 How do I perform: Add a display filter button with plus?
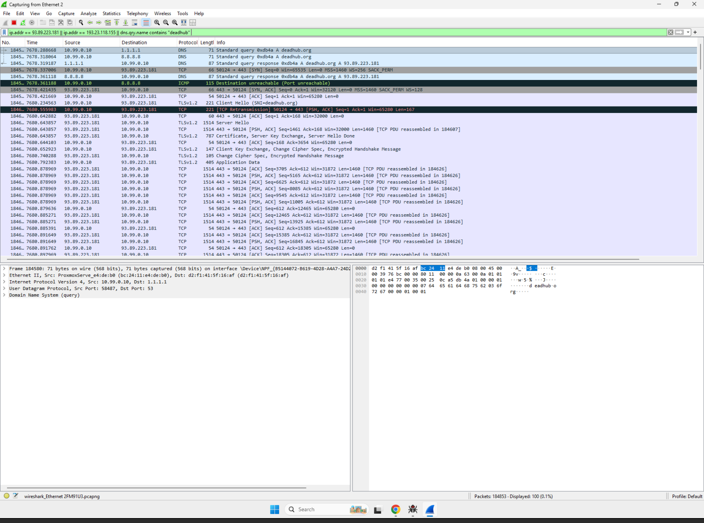(695, 32)
